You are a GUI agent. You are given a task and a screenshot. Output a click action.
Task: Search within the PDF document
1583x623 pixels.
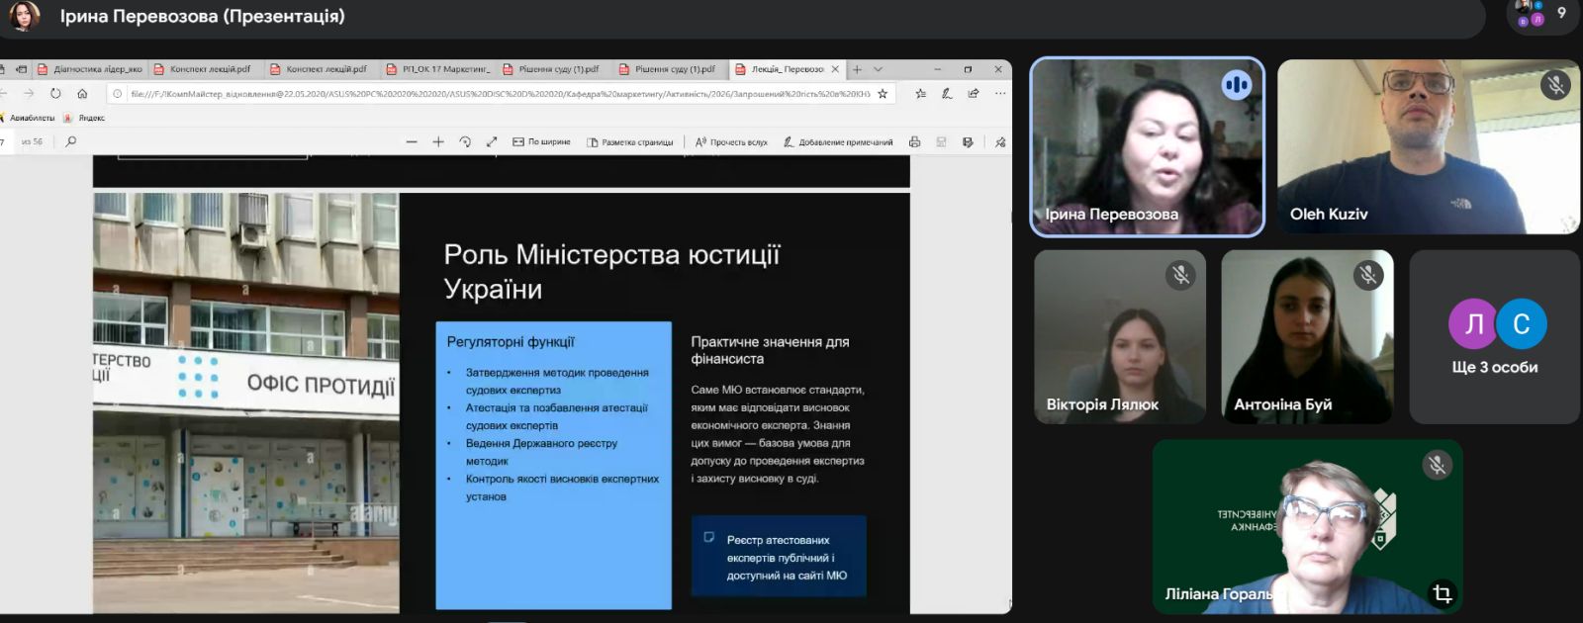pos(70,141)
